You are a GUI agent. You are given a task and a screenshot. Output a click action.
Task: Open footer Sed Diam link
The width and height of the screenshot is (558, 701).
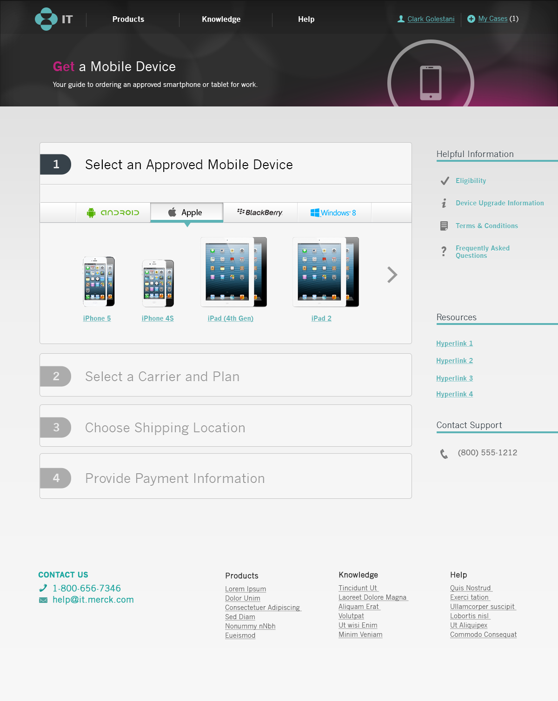(240, 617)
